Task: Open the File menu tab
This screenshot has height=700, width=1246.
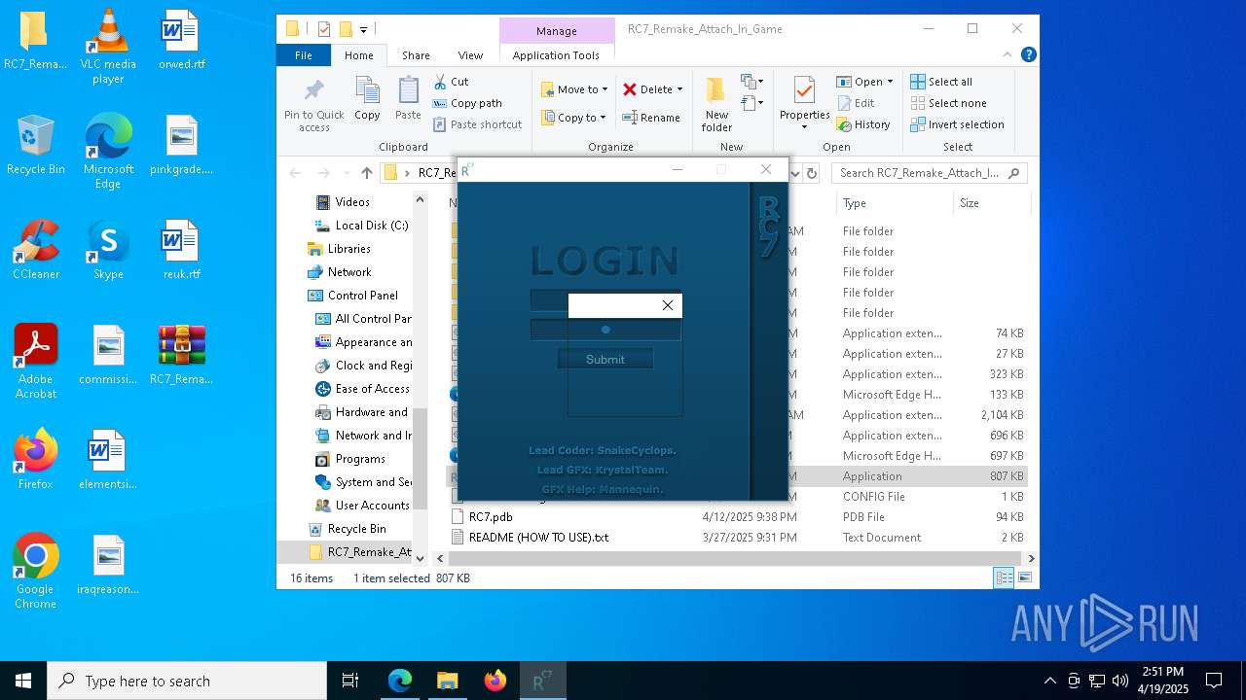Action: click(304, 55)
